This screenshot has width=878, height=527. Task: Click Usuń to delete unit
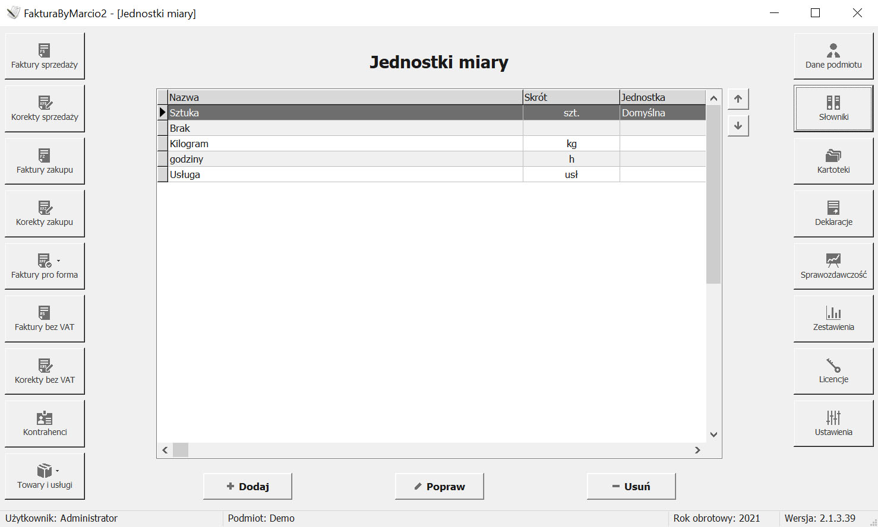(x=631, y=486)
